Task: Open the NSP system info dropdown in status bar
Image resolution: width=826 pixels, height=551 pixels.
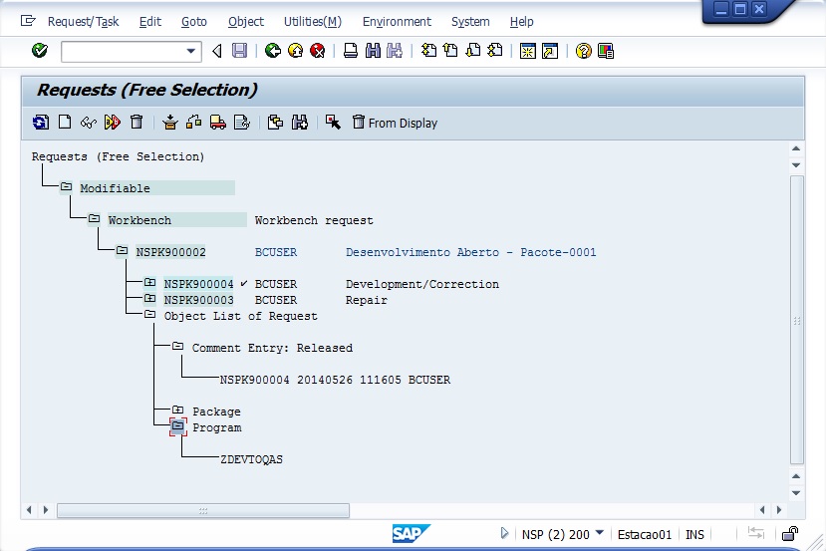Action: 599,533
